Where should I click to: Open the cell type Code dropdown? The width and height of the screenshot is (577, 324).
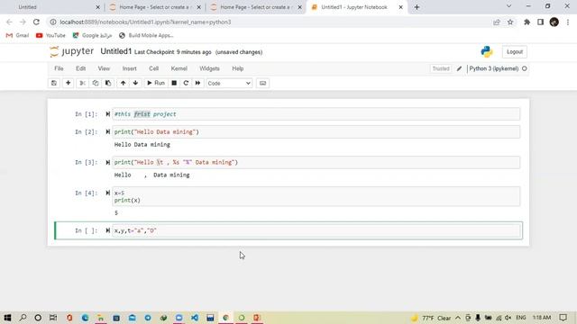click(x=229, y=84)
